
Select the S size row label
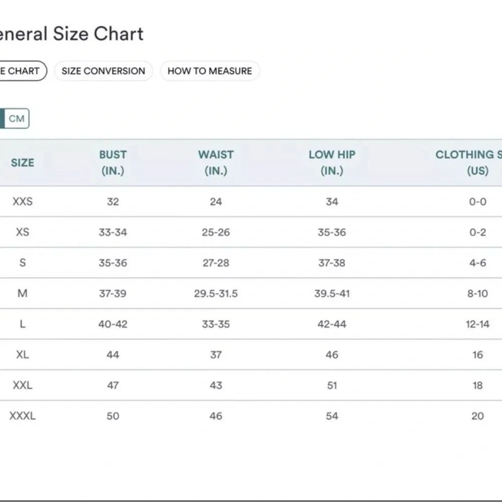[23, 263]
